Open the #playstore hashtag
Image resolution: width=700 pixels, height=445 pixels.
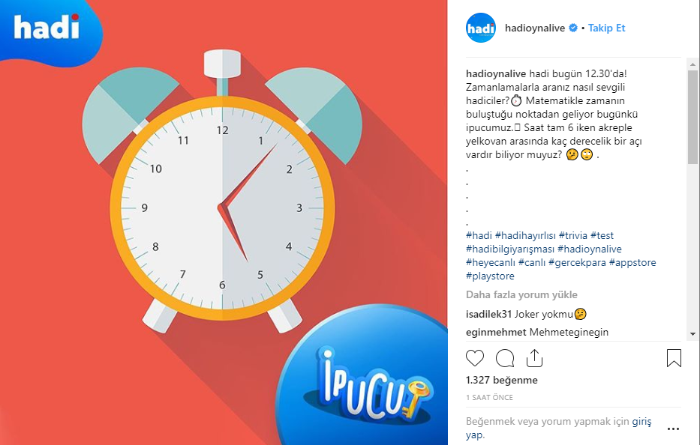pos(490,276)
